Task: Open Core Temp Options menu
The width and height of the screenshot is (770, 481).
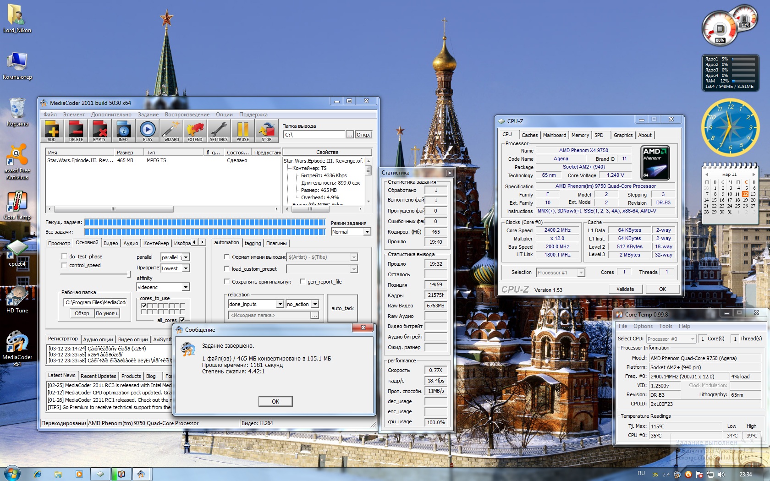Action: 643,326
